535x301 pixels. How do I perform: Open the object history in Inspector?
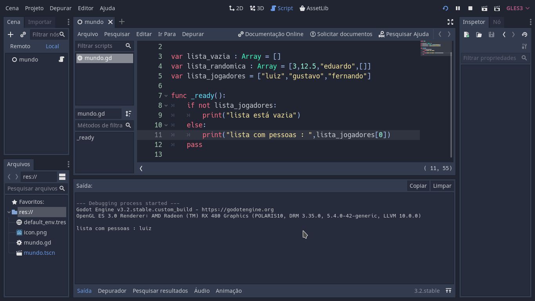pyautogui.click(x=524, y=34)
